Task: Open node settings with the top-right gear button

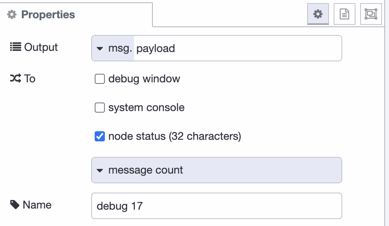Action: 318,14
